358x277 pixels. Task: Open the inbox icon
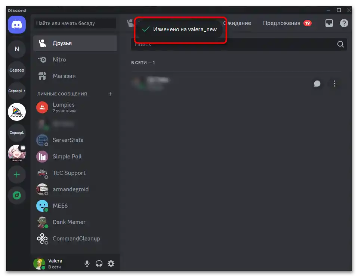329,23
